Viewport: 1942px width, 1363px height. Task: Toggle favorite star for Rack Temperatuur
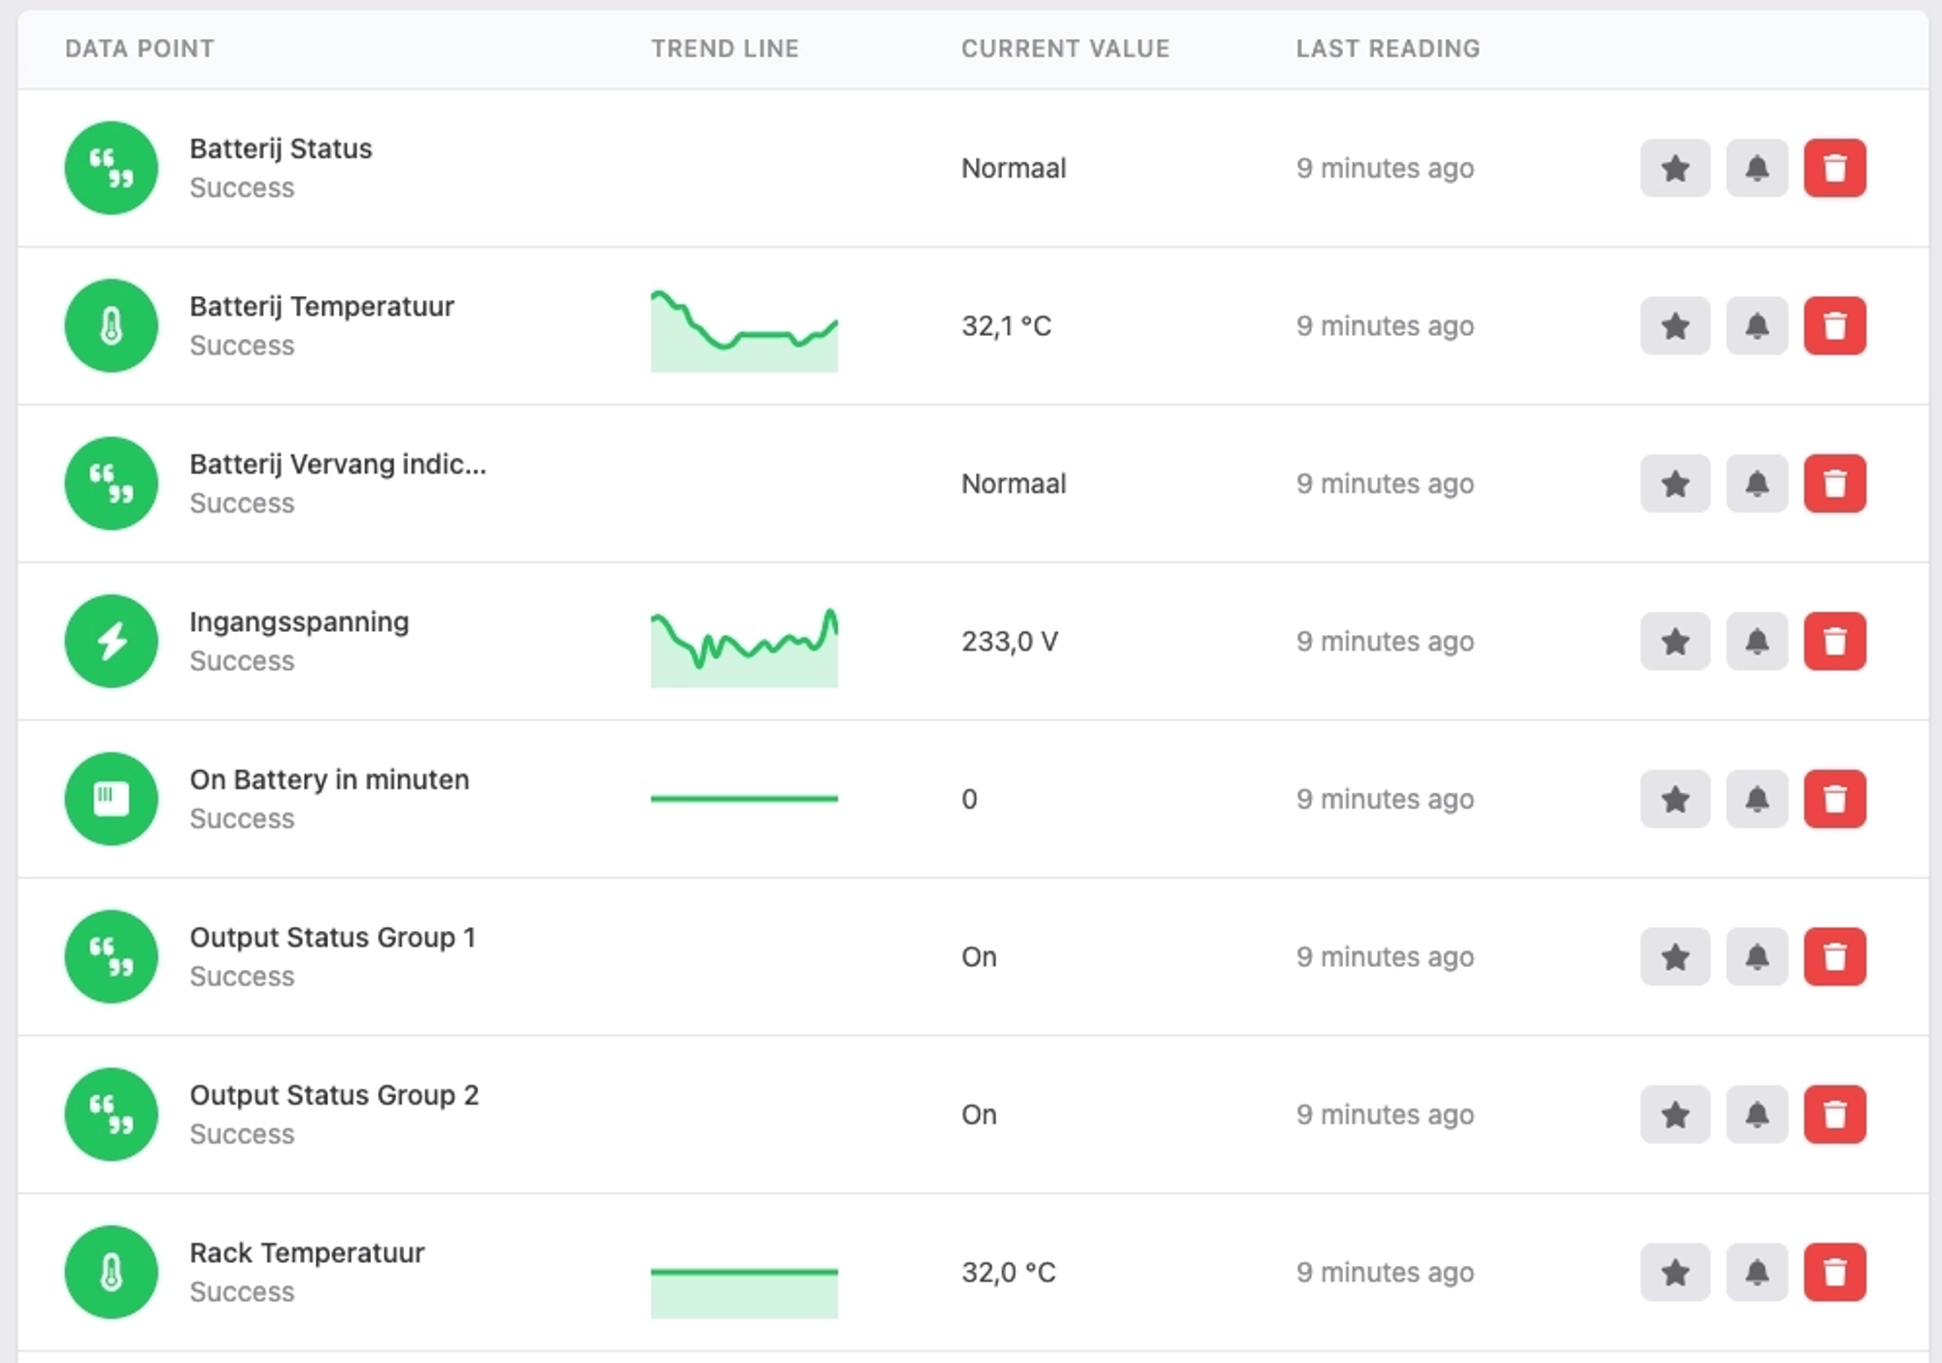coord(1675,1272)
